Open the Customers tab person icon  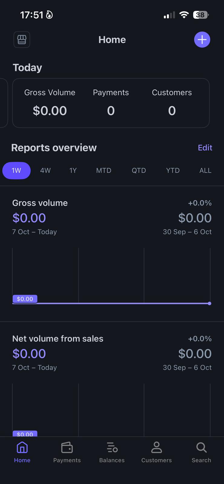pos(156,447)
